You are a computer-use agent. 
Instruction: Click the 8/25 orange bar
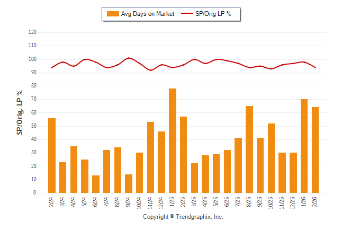[x=249, y=149]
